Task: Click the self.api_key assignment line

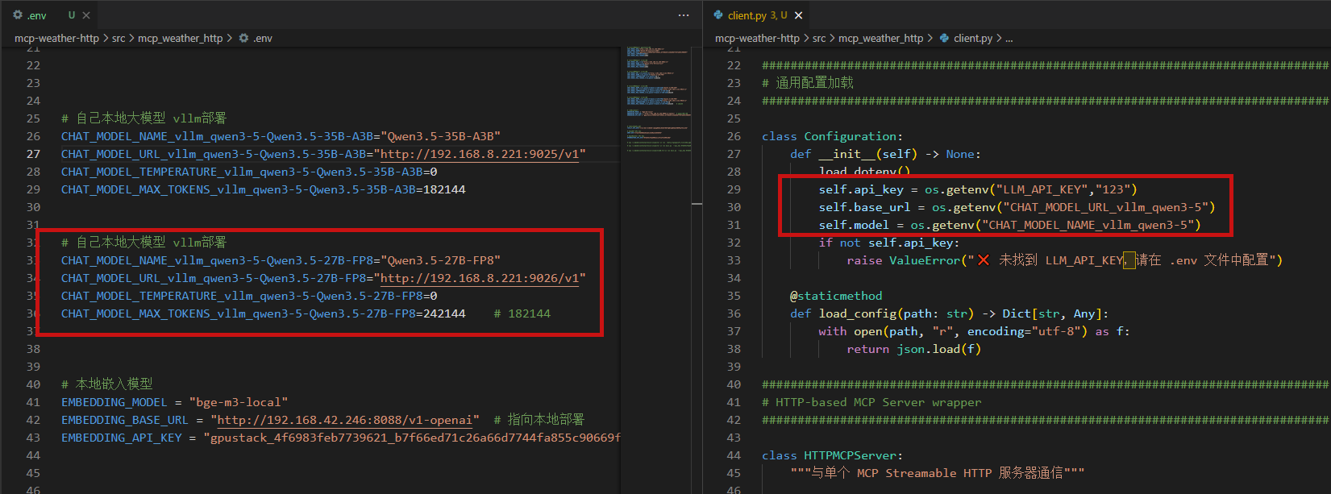Action: point(978,189)
